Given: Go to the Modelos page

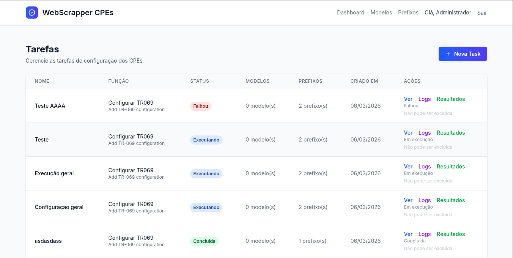Looking at the screenshot, I should [381, 13].
